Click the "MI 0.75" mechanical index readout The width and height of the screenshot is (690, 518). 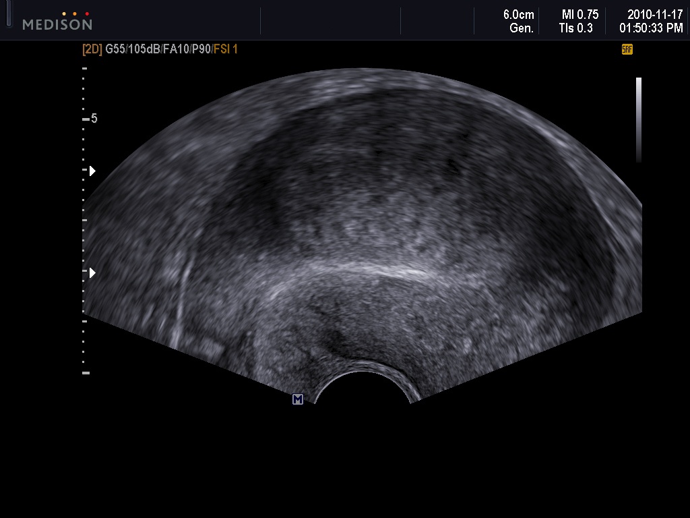click(580, 15)
